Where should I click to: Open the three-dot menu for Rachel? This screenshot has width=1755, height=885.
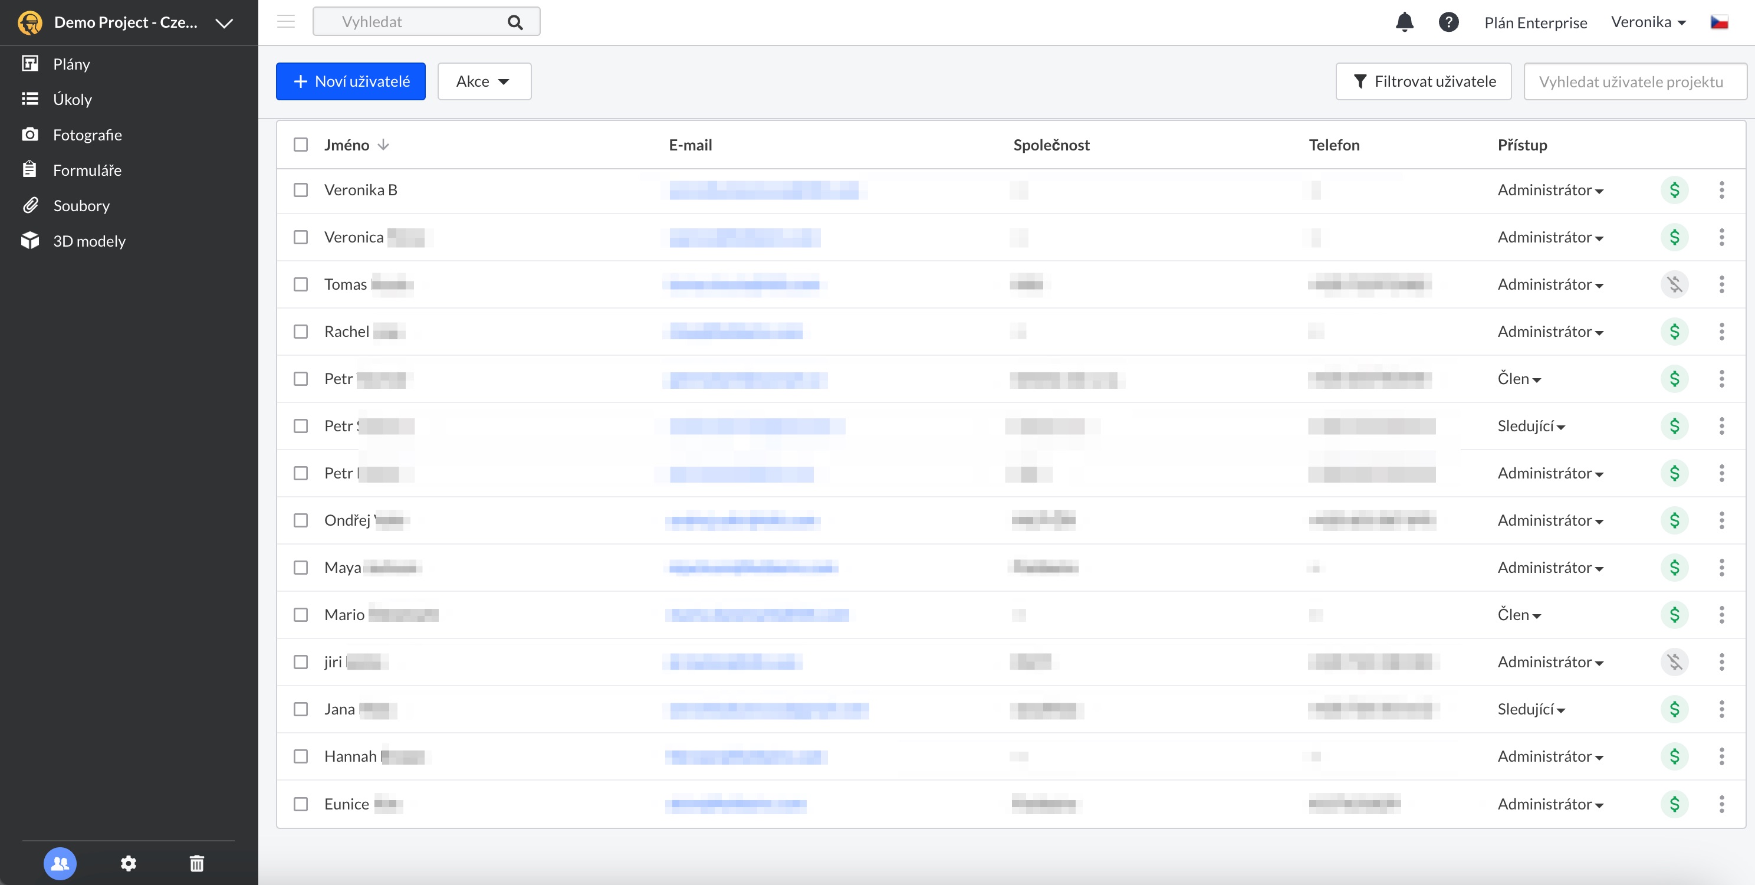pos(1721,332)
